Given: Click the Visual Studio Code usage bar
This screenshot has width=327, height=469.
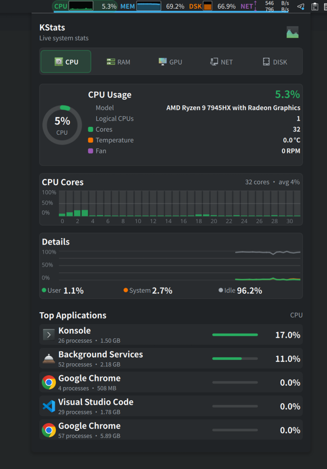Looking at the screenshot, I should point(235,406).
